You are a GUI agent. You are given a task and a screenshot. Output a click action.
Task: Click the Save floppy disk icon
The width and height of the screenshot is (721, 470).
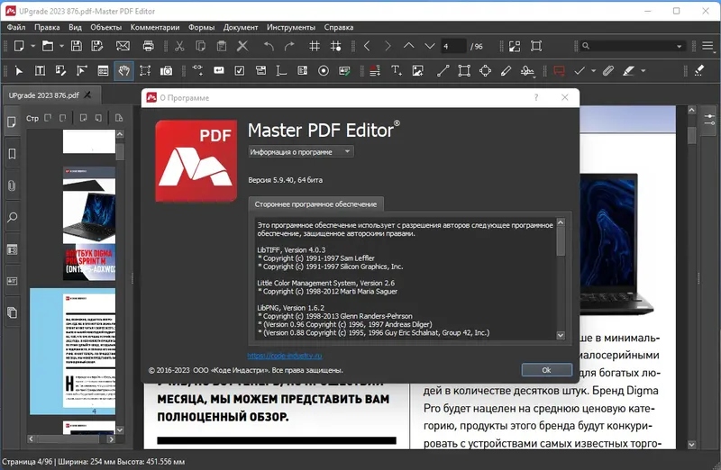coord(77,46)
